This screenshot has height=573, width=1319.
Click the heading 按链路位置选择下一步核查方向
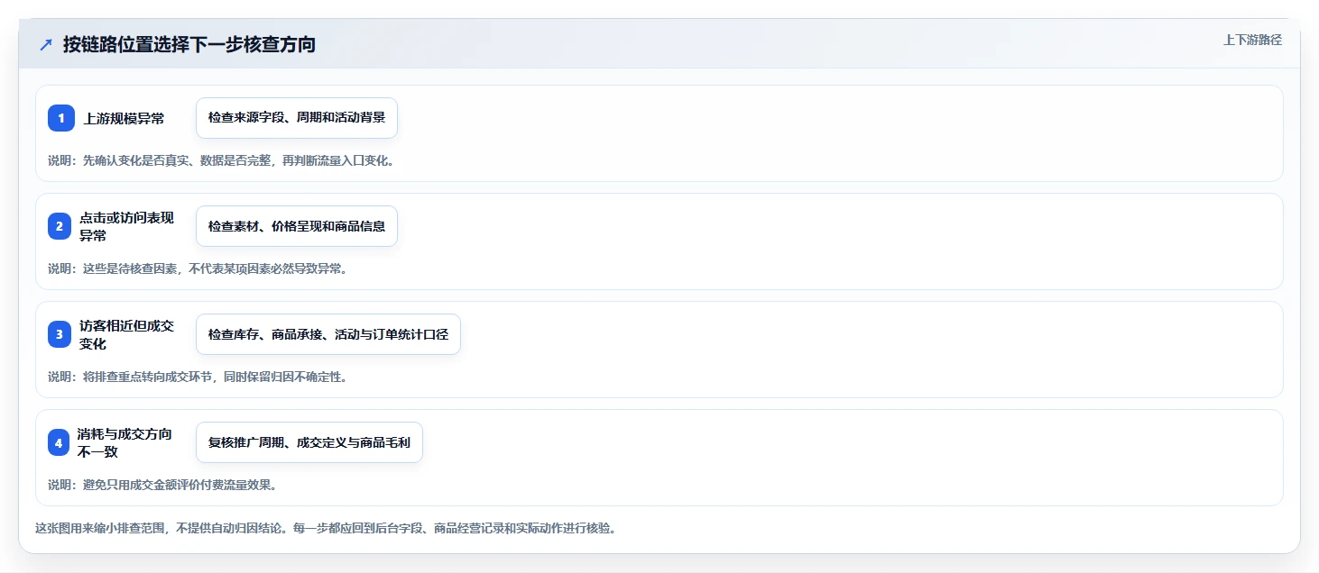point(189,44)
